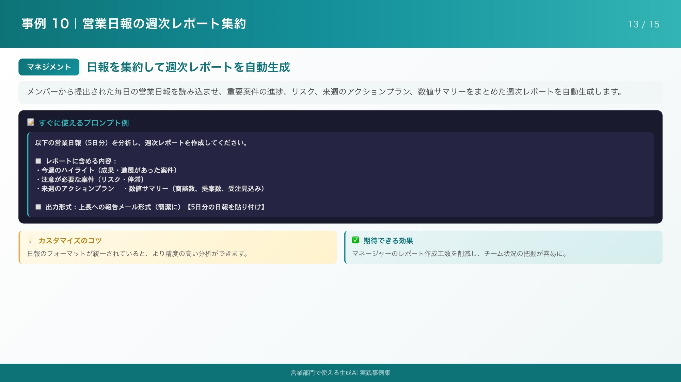
Task: Click the 期待できる効果 heading
Action: 388,241
